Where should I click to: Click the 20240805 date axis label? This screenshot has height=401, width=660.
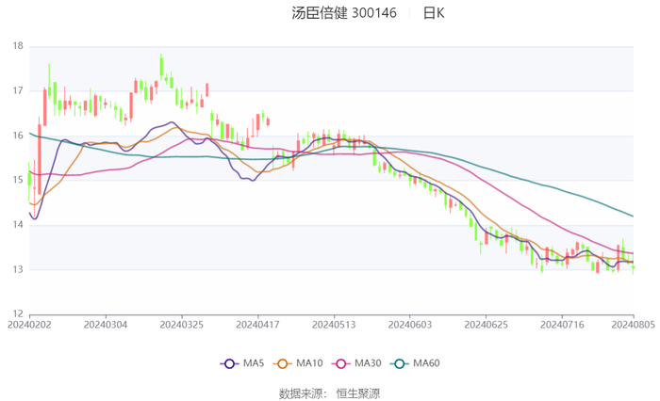point(633,325)
